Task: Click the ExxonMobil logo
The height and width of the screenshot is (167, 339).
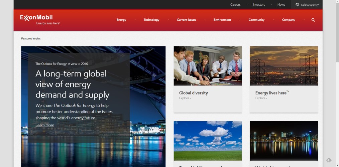Action: [x=36, y=18]
